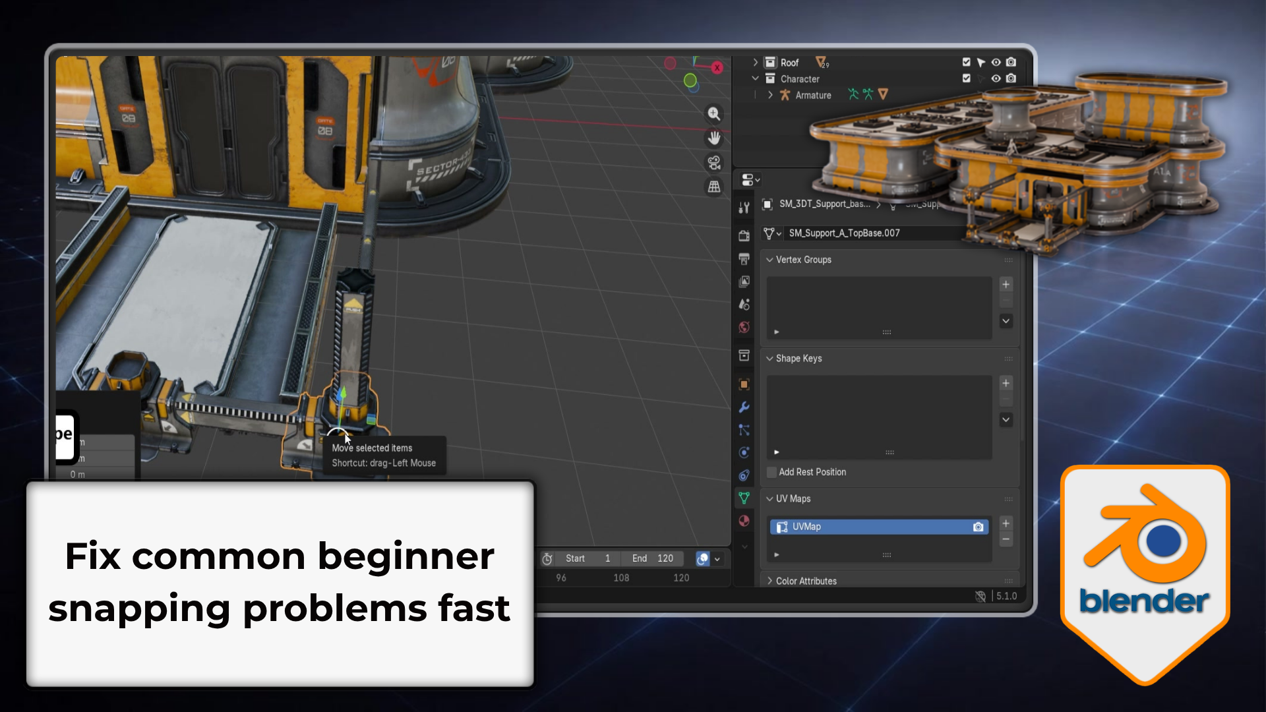Click the viewport zoom magnifier icon
This screenshot has width=1266, height=712.
pyautogui.click(x=714, y=114)
